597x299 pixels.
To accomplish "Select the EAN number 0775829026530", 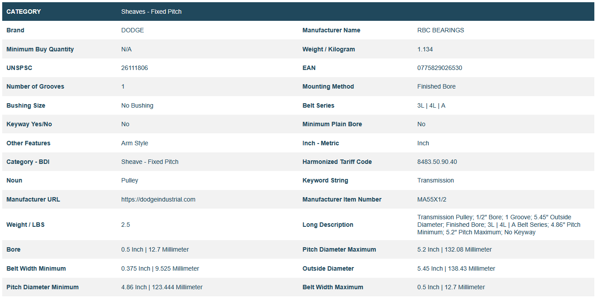I will point(439,68).
